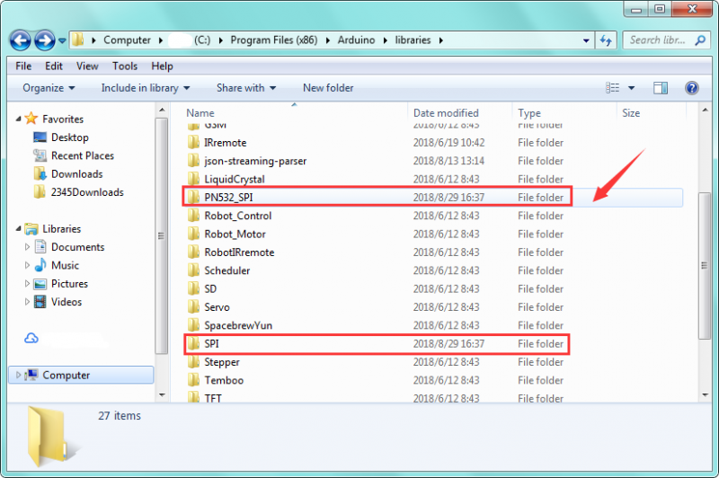Click the Downloads folder in Favorites
This screenshot has height=478, width=719.
[x=76, y=174]
